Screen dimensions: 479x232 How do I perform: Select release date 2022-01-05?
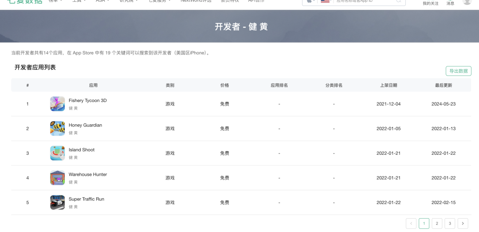click(x=389, y=128)
